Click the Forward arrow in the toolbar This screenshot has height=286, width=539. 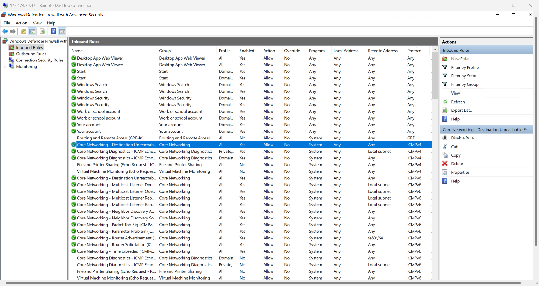pos(13,31)
